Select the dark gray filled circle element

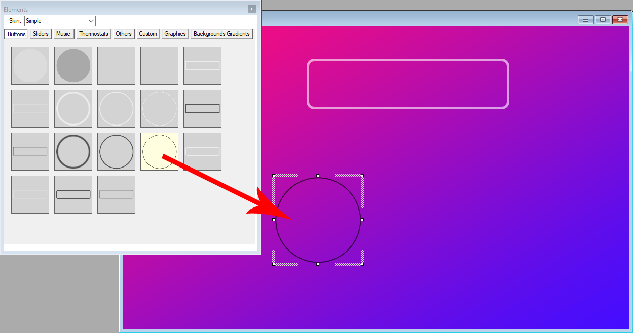73,66
